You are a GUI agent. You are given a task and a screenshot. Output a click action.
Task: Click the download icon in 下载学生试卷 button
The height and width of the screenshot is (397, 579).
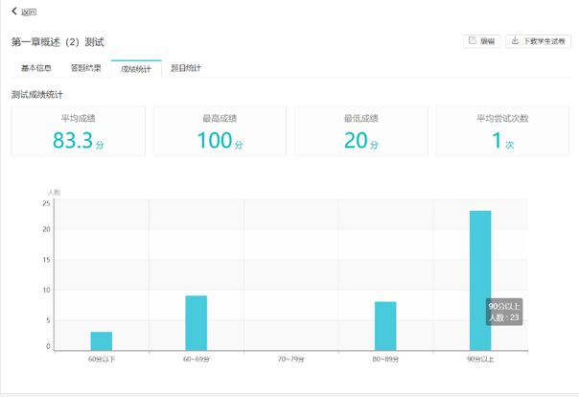[515, 40]
